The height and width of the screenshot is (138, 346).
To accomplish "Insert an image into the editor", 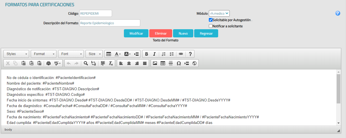I will pos(155,64).
